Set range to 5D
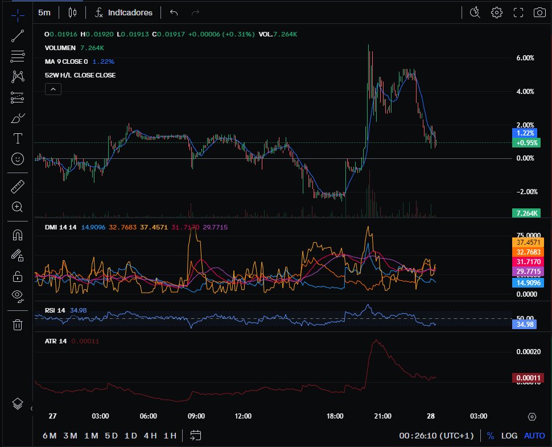The image size is (552, 447). [x=111, y=436]
